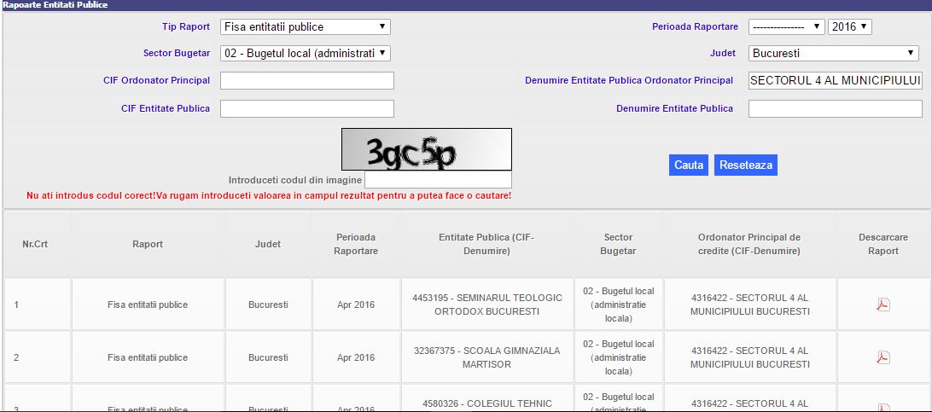Image resolution: width=932 pixels, height=412 pixels.
Task: Click Fisa entitatii publice in row 2
Action: click(x=148, y=357)
